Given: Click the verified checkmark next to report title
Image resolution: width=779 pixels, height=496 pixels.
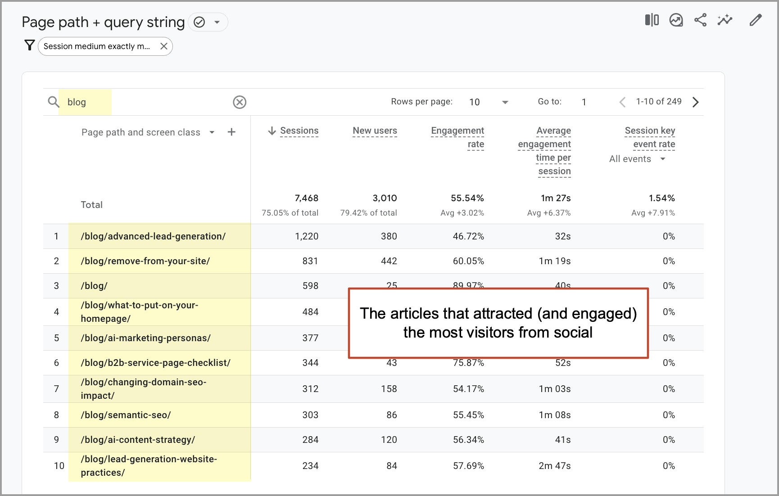Looking at the screenshot, I should pyautogui.click(x=199, y=22).
